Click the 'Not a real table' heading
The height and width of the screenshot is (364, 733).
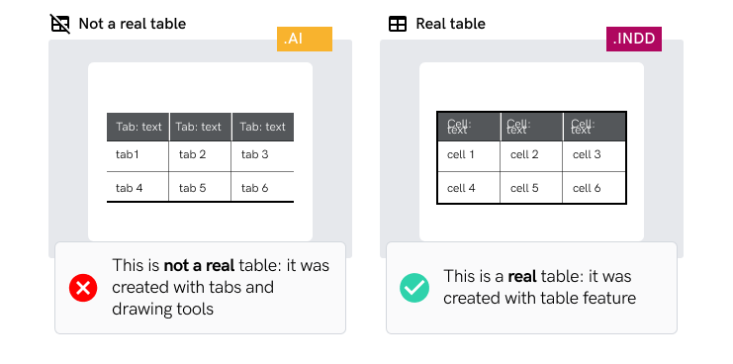pyautogui.click(x=132, y=24)
